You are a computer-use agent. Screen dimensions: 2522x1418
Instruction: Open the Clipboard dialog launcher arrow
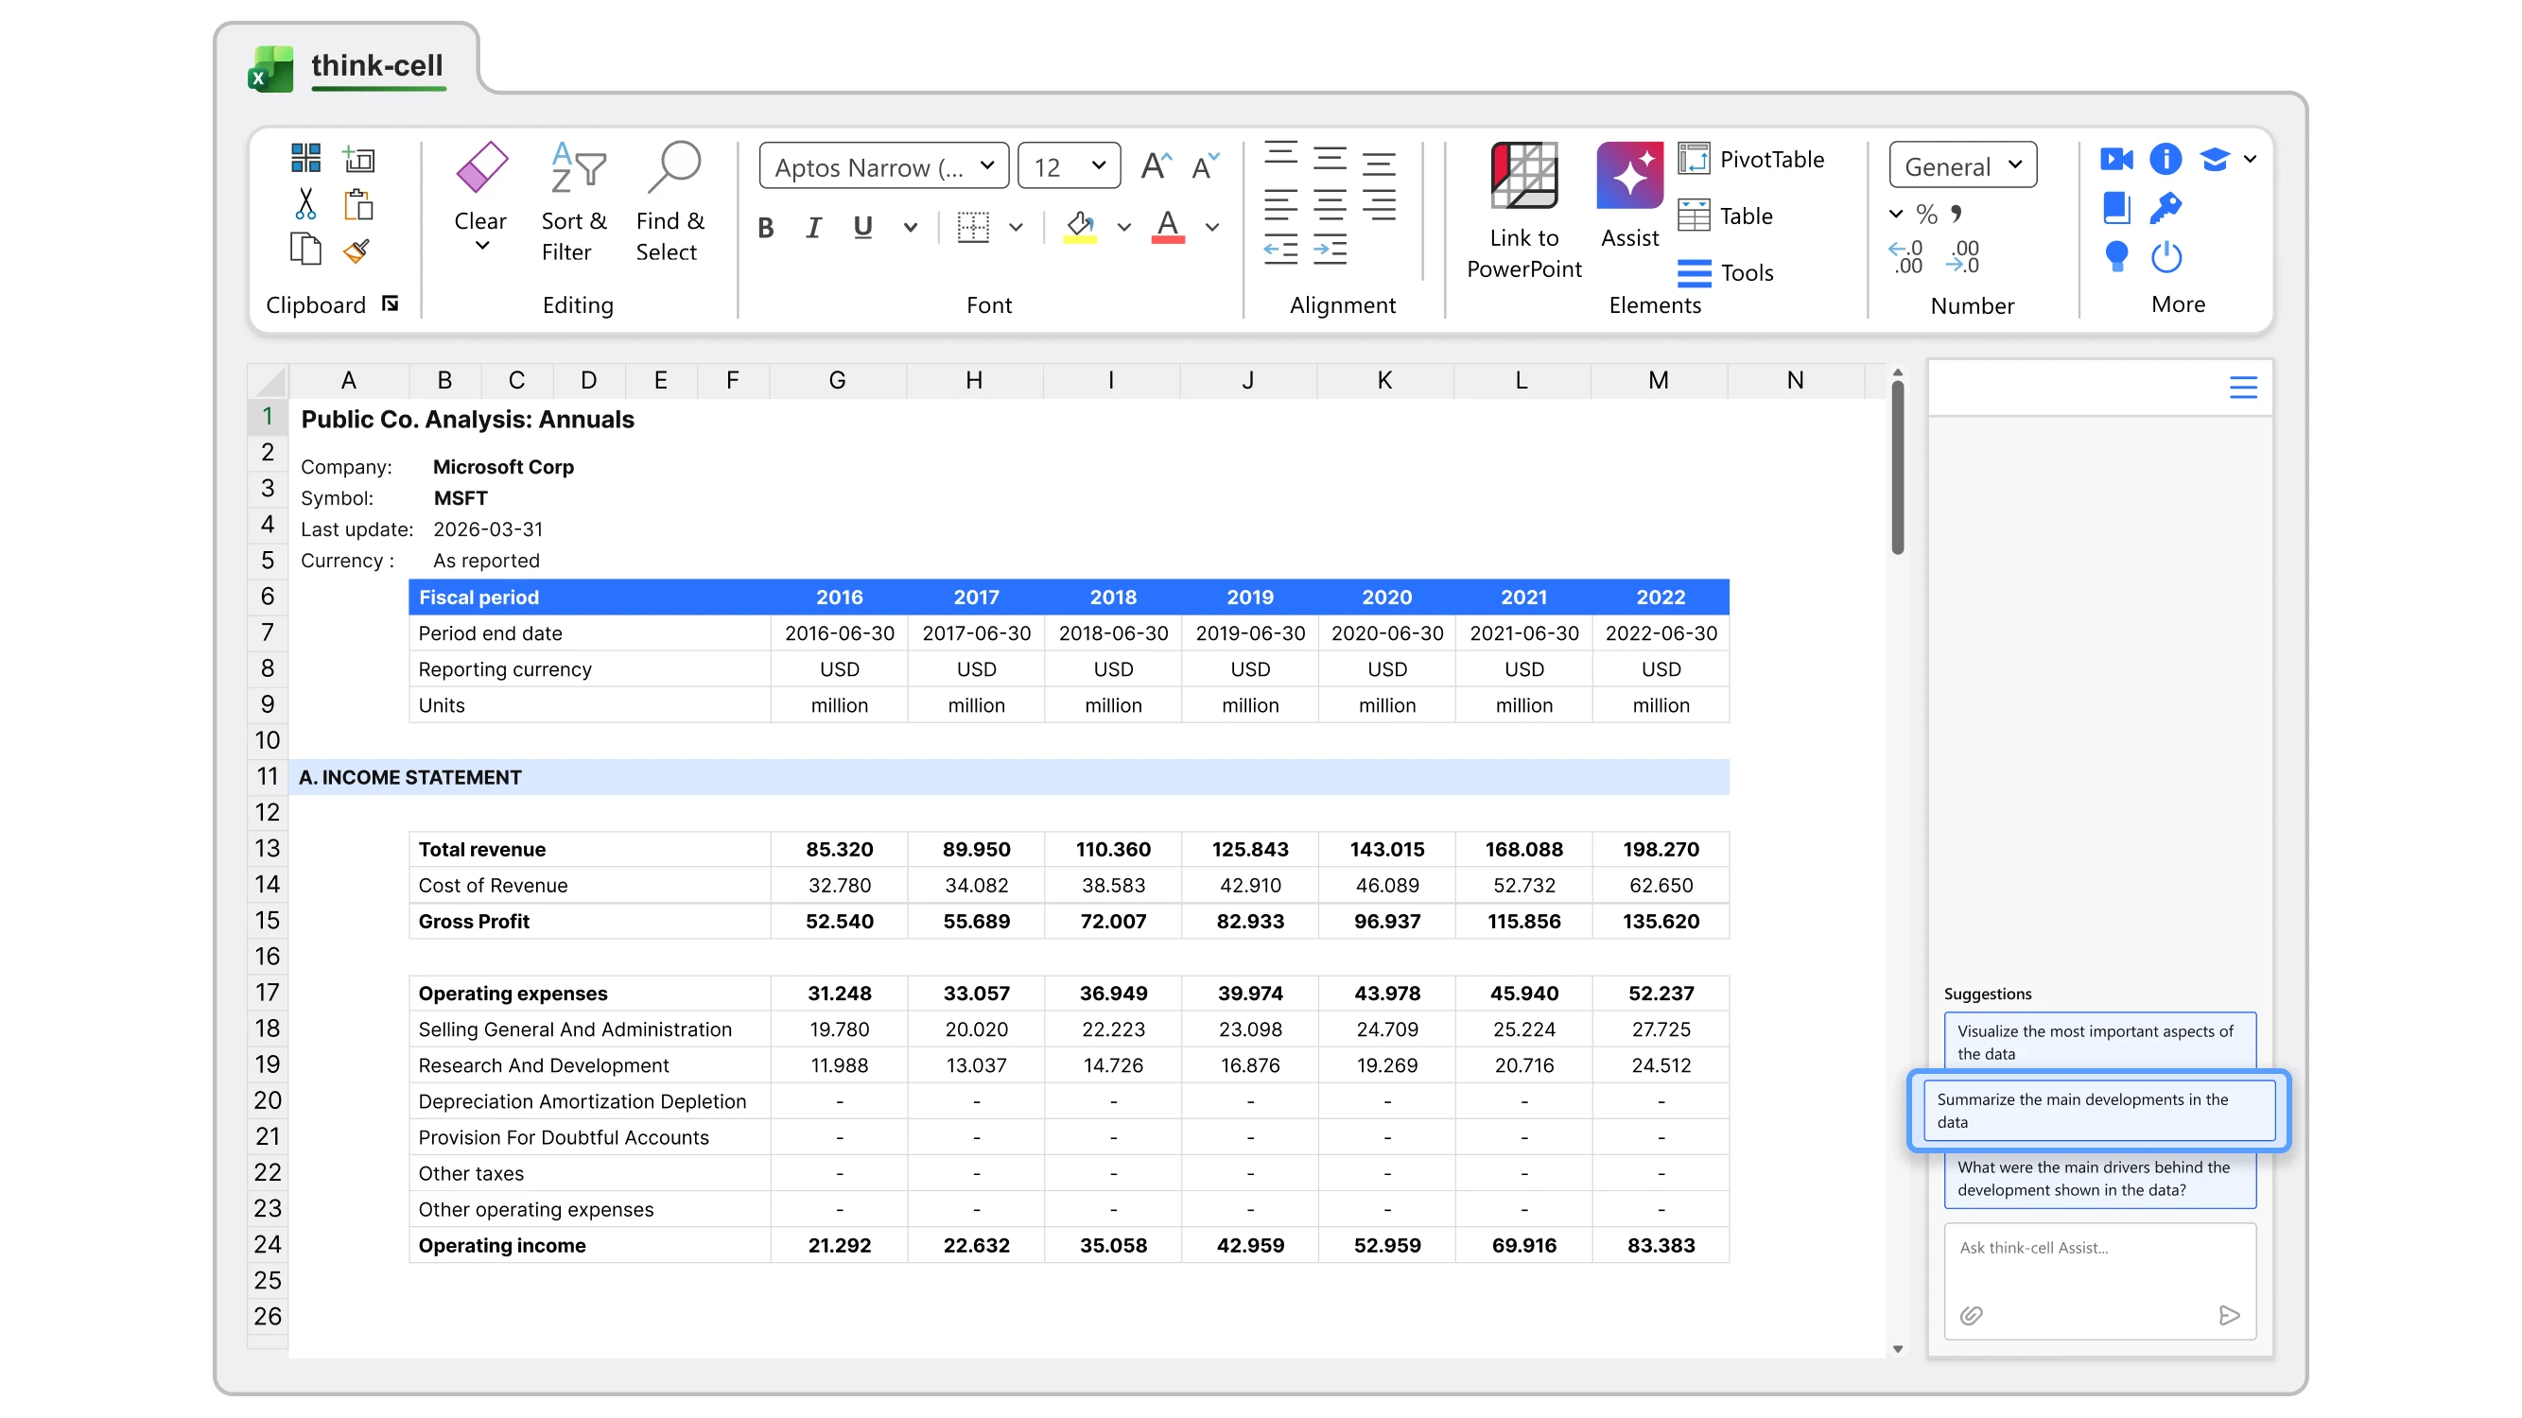[391, 304]
